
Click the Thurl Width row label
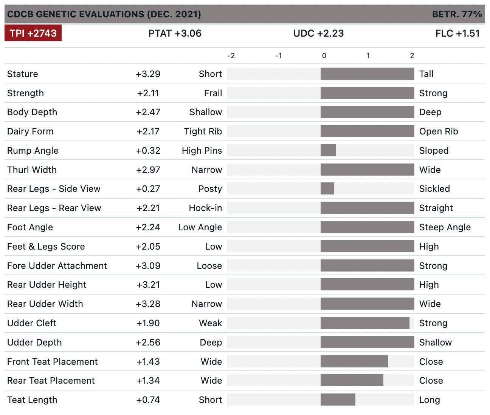[x=32, y=170]
